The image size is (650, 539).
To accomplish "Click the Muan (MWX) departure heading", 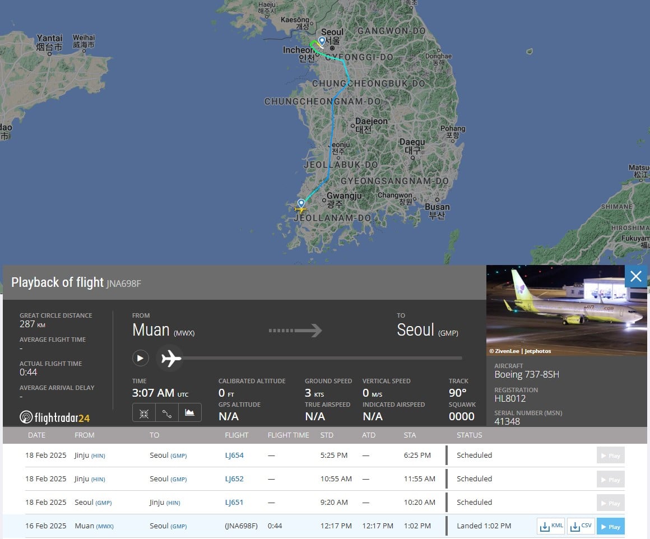I will point(163,330).
